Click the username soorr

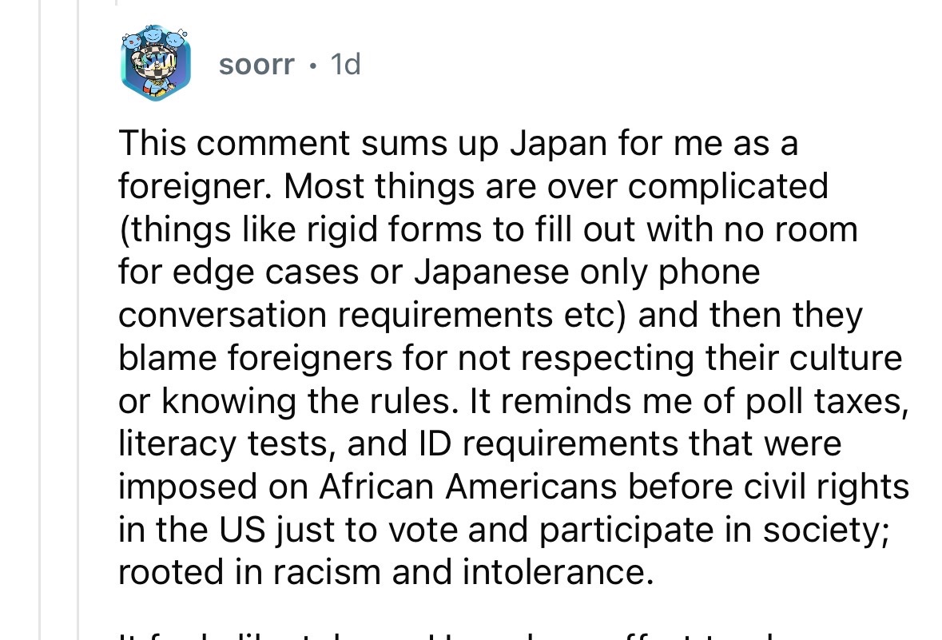point(256,65)
